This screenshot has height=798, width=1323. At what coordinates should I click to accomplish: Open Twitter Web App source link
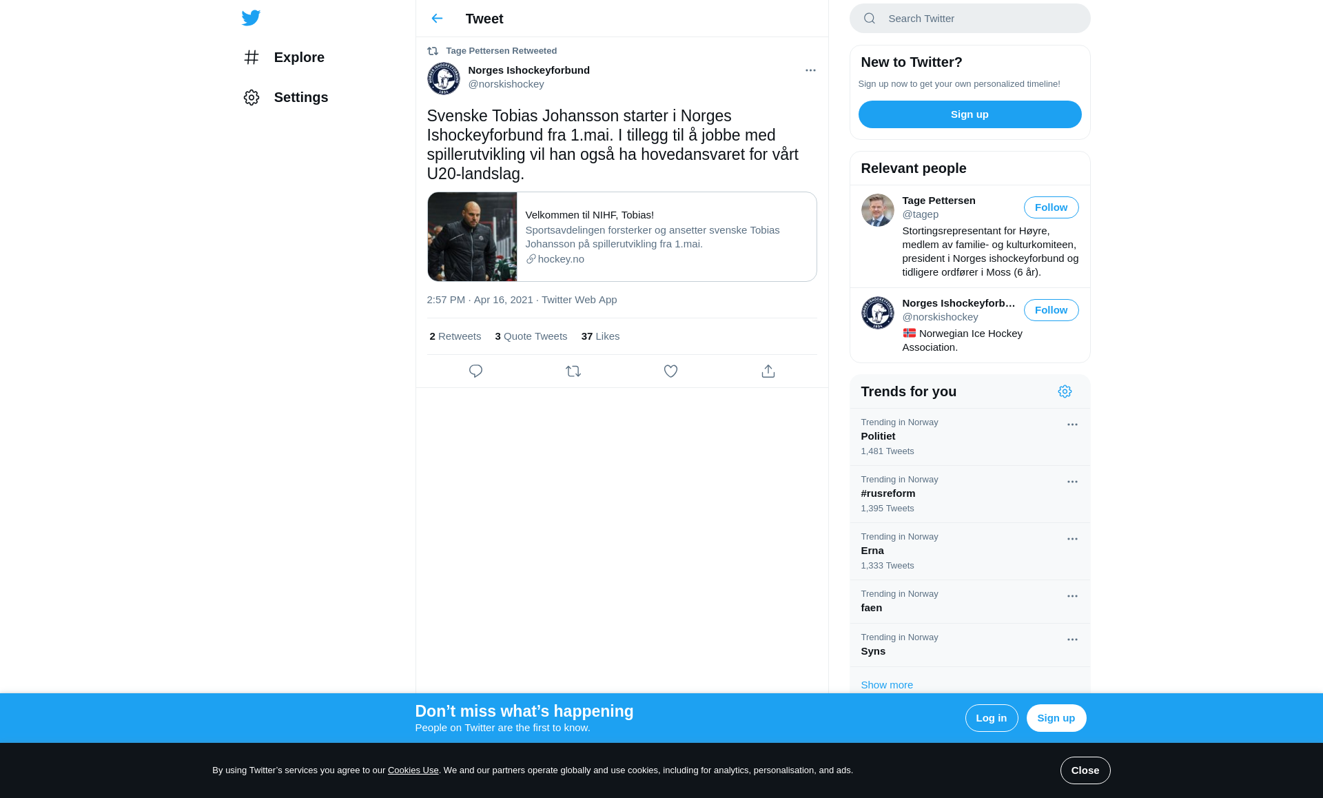click(579, 300)
